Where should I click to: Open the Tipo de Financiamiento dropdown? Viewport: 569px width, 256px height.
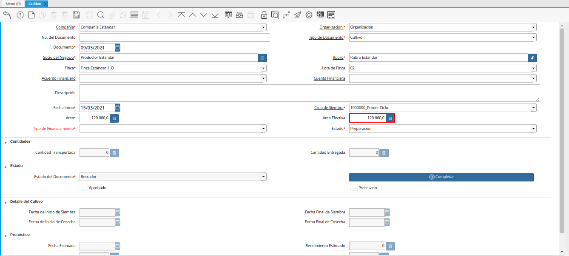(x=264, y=129)
